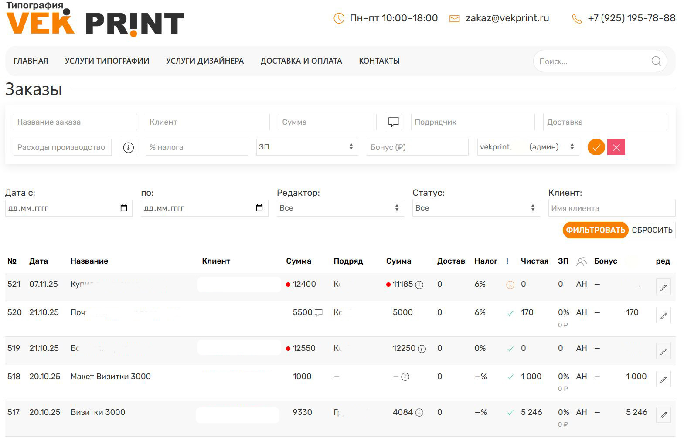Image resolution: width=684 pixels, height=438 pixels.
Task: Open the Услуги типографии menu item
Action: click(x=107, y=61)
